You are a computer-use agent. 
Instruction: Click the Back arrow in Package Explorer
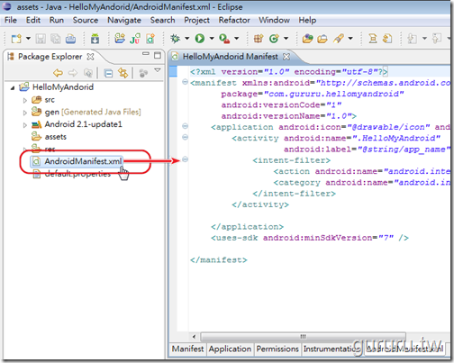tap(58, 73)
